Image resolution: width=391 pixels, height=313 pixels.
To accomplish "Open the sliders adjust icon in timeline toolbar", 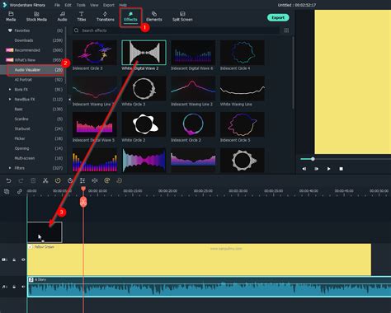I will click(x=82, y=180).
